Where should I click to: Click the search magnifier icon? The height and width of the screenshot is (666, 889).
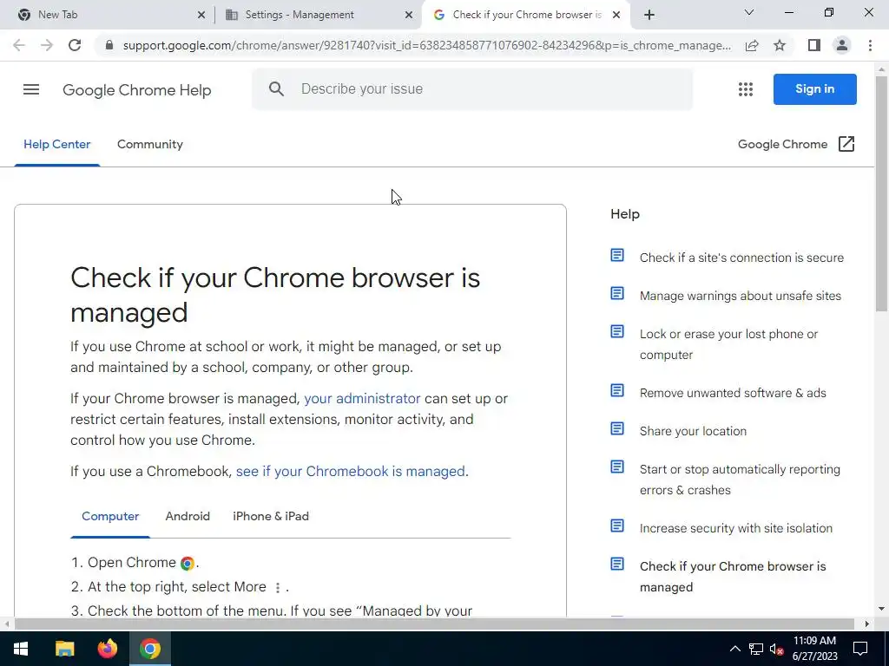click(276, 89)
